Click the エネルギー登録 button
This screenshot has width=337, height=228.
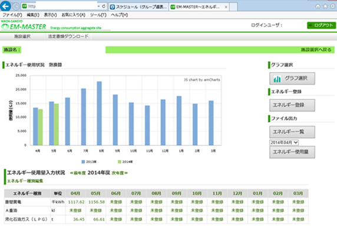click(x=292, y=105)
